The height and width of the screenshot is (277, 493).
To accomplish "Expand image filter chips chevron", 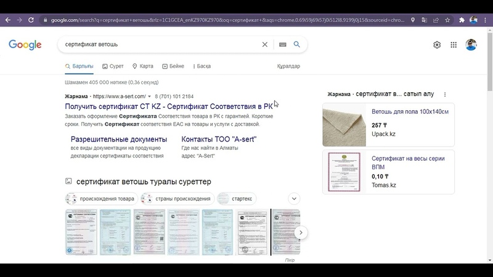I will click(294, 199).
